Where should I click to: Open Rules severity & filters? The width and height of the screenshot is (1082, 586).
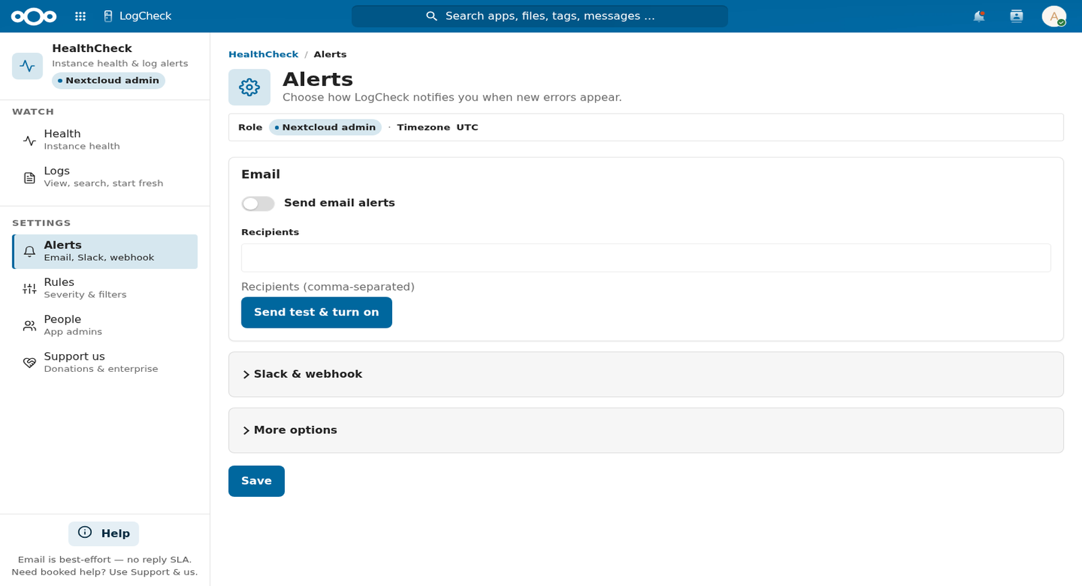pos(105,289)
